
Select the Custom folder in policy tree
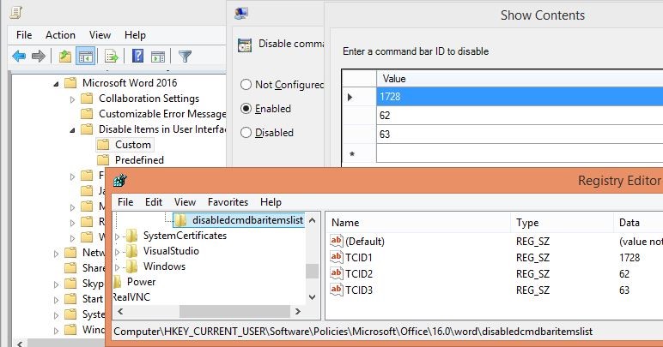(x=133, y=145)
